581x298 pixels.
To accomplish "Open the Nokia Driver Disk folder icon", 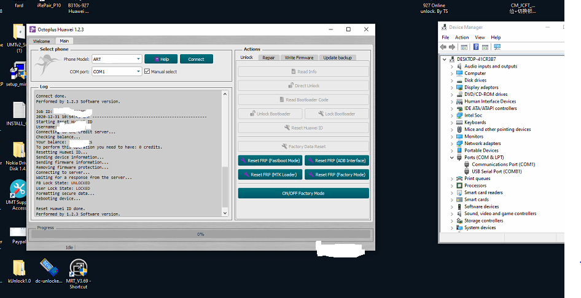I will pyautogui.click(x=18, y=150).
